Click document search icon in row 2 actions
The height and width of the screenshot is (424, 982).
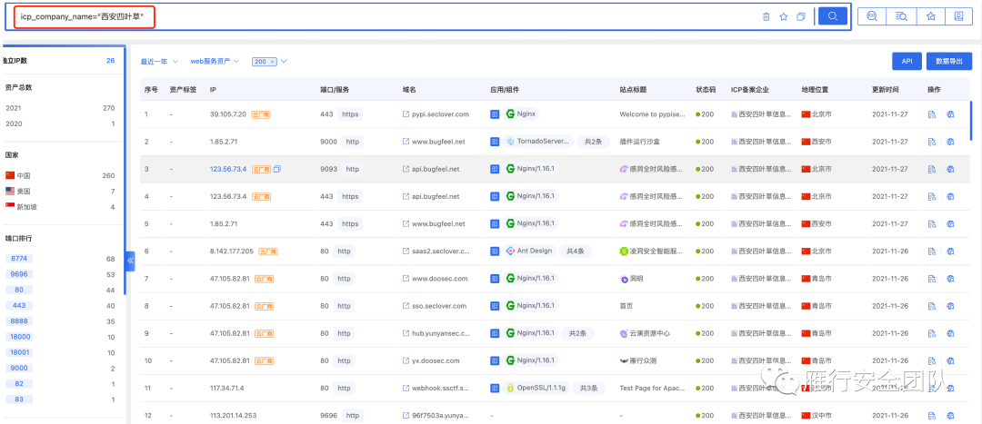pos(932,142)
